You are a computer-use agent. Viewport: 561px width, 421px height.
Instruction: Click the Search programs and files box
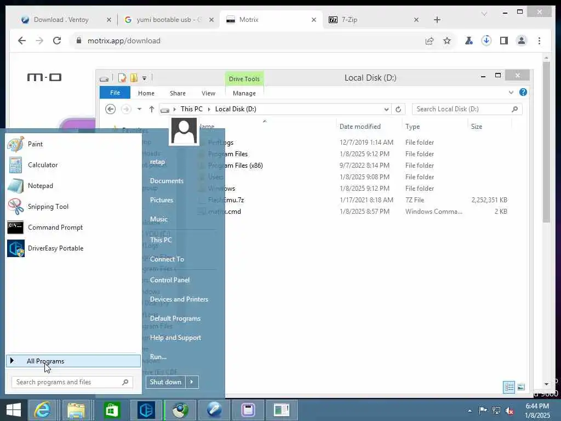72,382
